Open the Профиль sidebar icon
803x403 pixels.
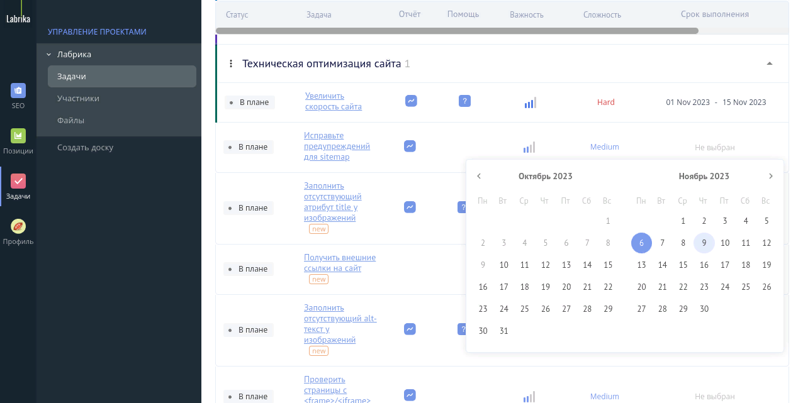[18, 226]
